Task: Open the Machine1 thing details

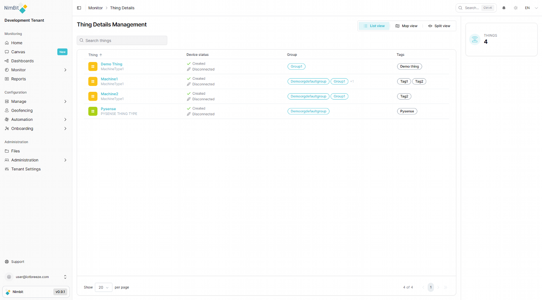Action: click(x=109, y=79)
